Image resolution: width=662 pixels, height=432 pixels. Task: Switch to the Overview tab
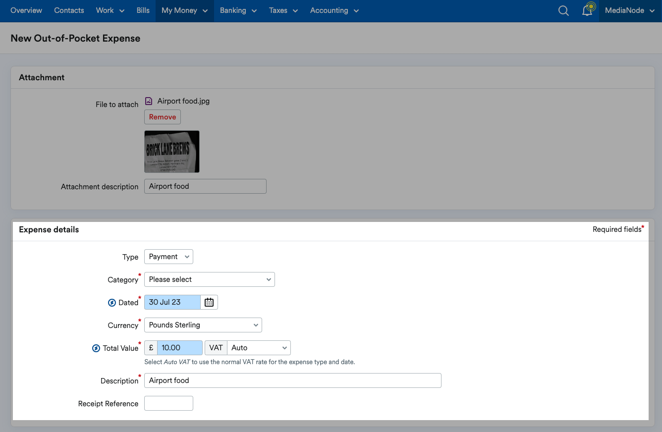[26, 10]
